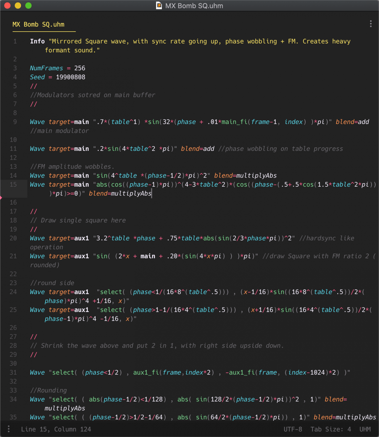Select the MX Bomb SQ.uhm tab
Screen dimensions: 379x437
(x=38, y=24)
